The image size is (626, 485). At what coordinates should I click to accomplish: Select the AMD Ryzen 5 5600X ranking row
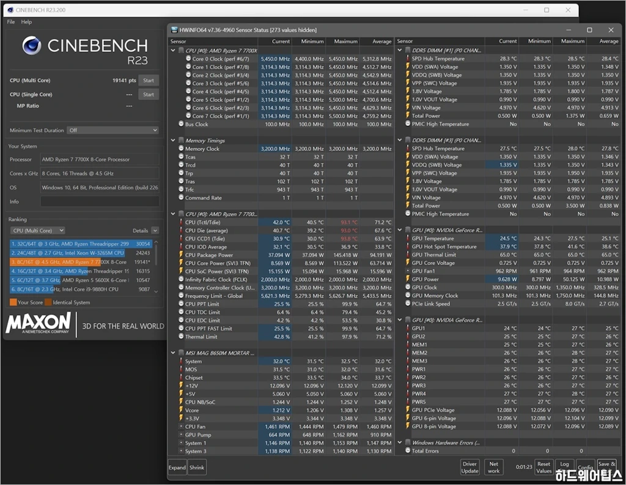(x=81, y=280)
